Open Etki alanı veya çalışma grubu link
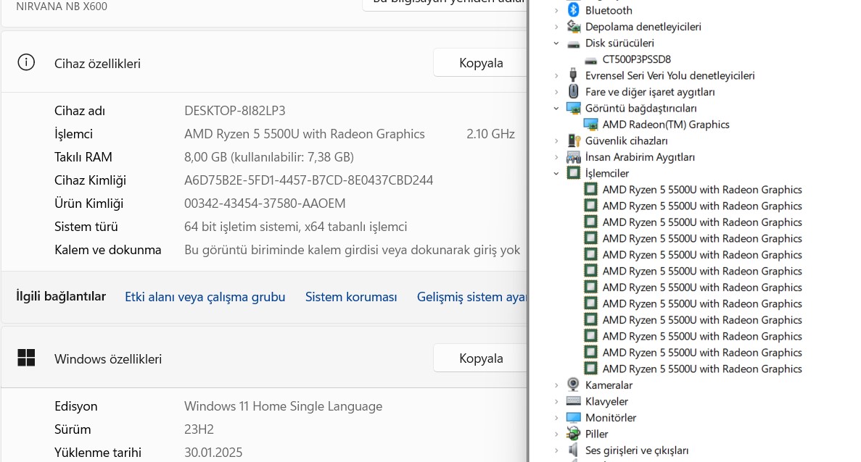This screenshot has width=861, height=462. coord(205,297)
